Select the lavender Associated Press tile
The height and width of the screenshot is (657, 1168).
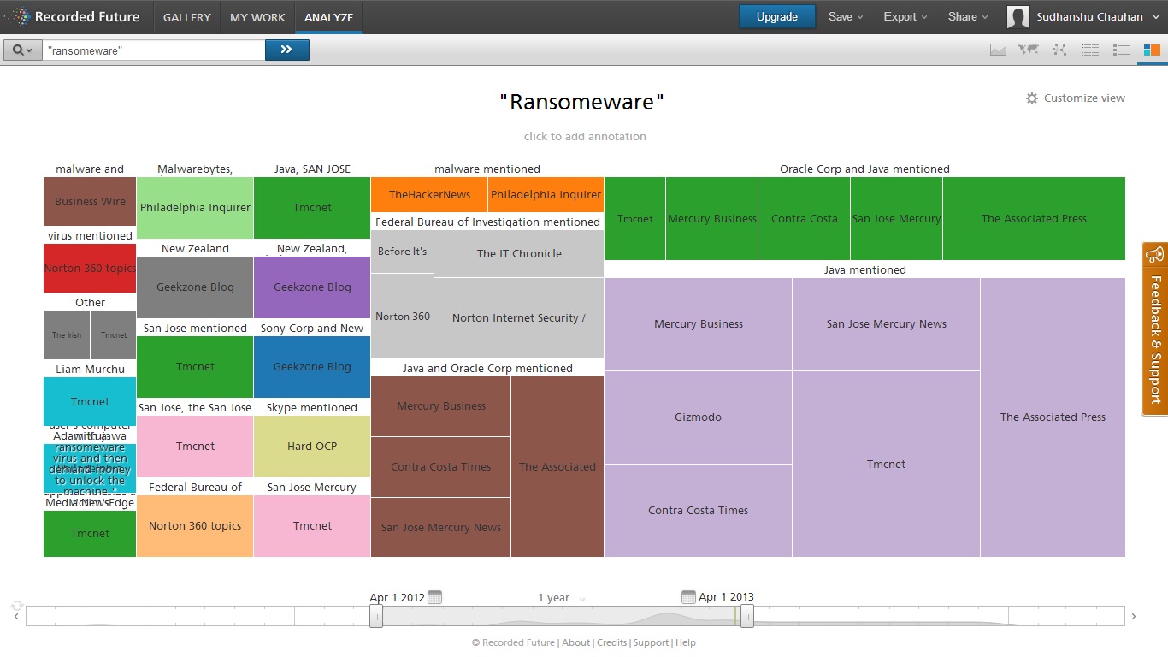(x=1053, y=417)
